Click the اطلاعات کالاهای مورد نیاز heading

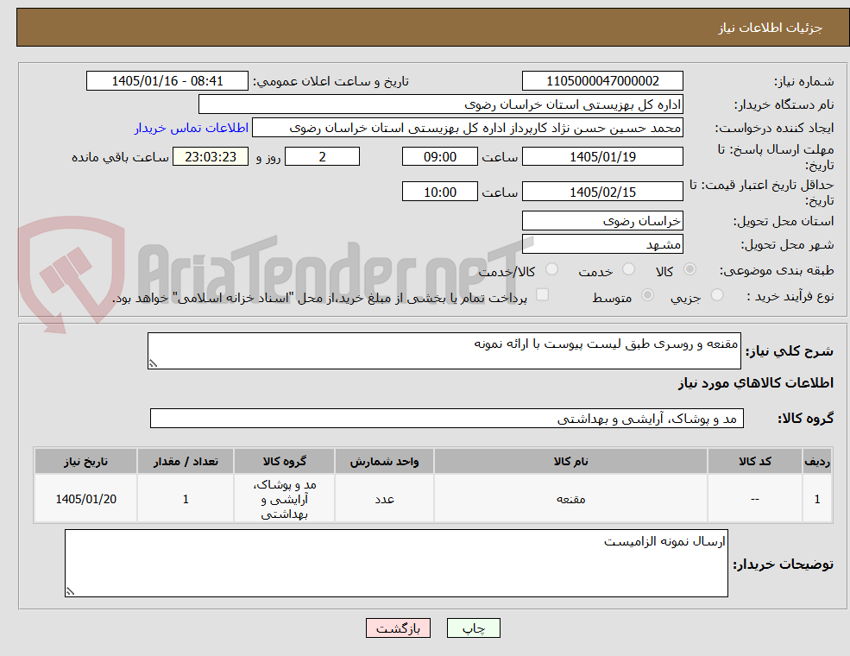click(x=756, y=382)
